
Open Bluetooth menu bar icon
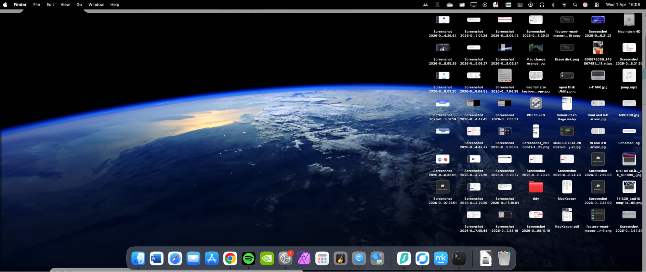(553, 5)
